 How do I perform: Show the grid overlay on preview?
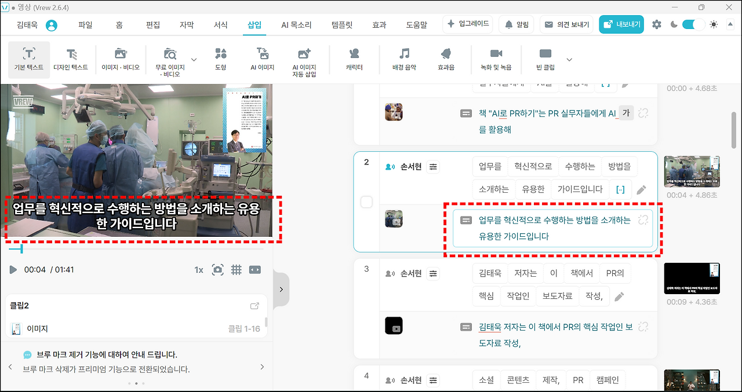[x=237, y=270]
